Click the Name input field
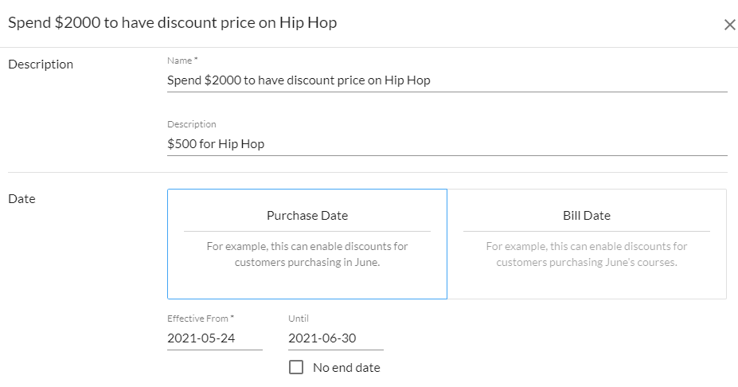 coord(446,80)
